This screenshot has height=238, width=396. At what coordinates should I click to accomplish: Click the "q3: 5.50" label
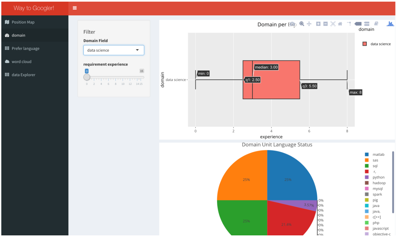(x=309, y=86)
